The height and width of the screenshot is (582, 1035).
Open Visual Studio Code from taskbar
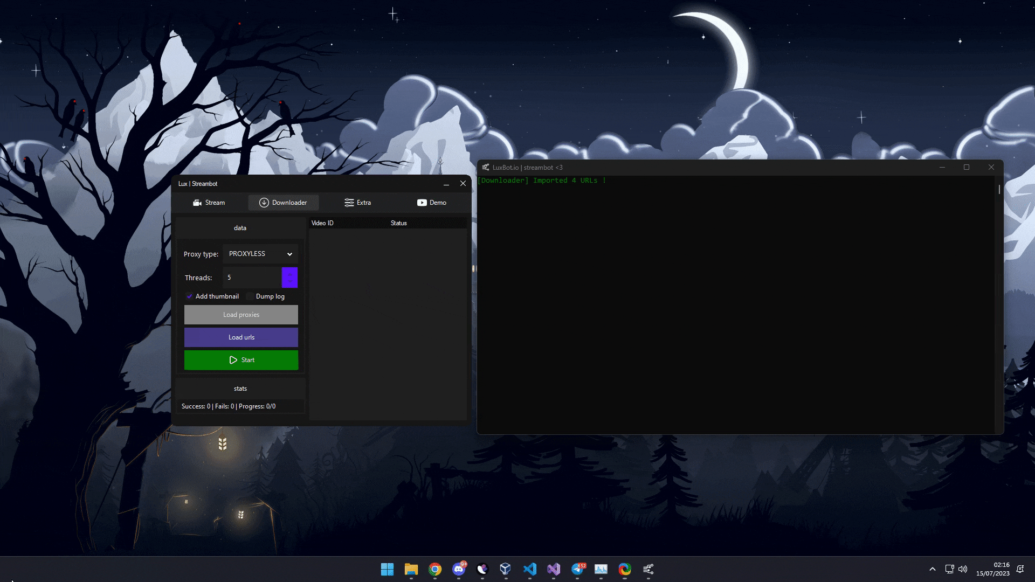point(530,569)
